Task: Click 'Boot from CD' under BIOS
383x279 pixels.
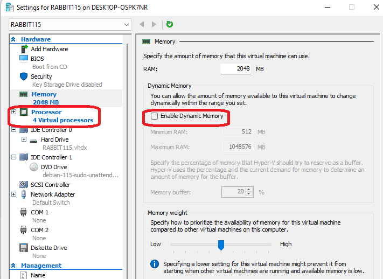Action: click(x=50, y=67)
